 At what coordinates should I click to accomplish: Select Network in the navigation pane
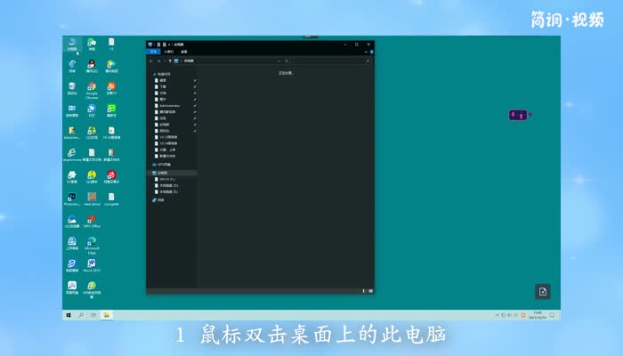coord(158,200)
